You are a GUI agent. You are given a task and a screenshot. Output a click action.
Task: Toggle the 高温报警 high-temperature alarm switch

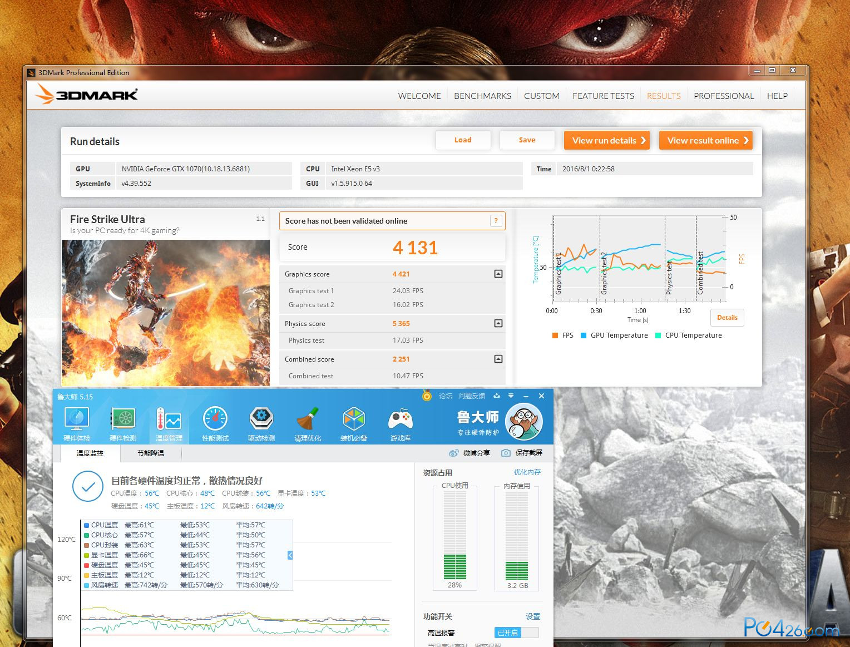516,633
